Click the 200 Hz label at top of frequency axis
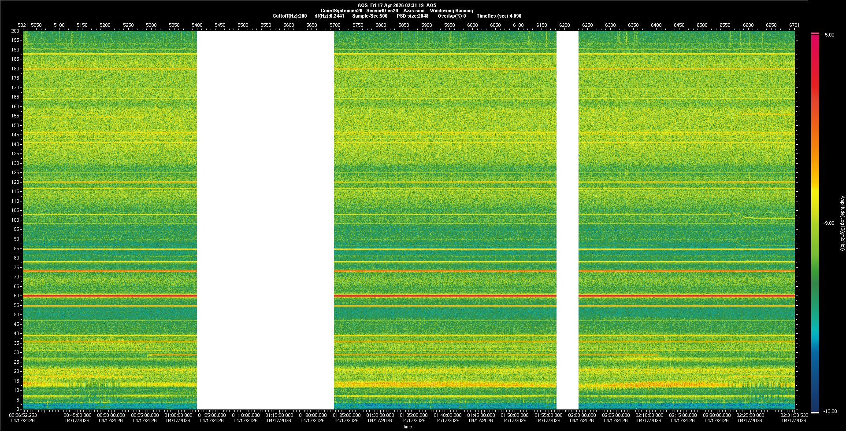The height and width of the screenshot is (431, 846). pos(15,31)
